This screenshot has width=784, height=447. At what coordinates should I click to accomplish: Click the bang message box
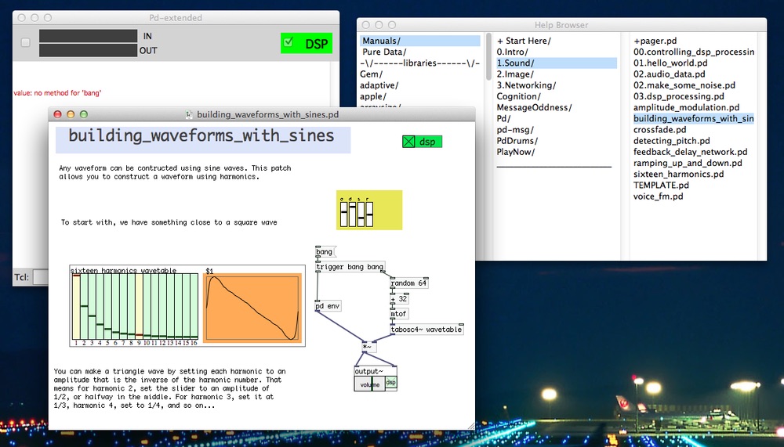[325, 252]
